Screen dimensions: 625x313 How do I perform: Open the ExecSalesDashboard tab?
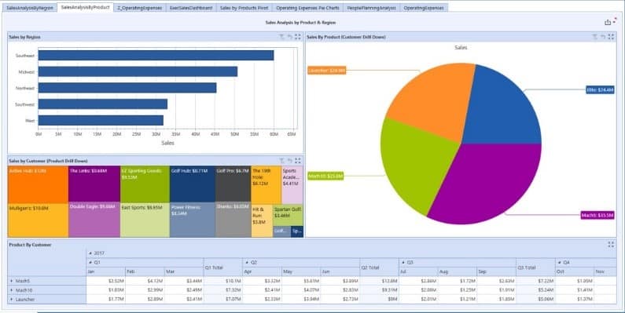coord(191,8)
